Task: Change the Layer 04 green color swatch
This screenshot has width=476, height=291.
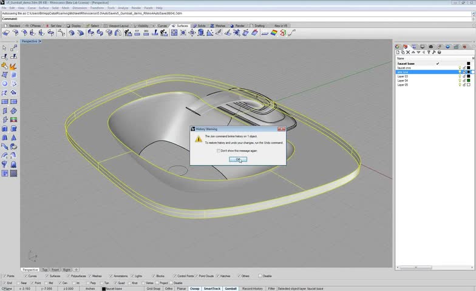Action: [x=469, y=81]
